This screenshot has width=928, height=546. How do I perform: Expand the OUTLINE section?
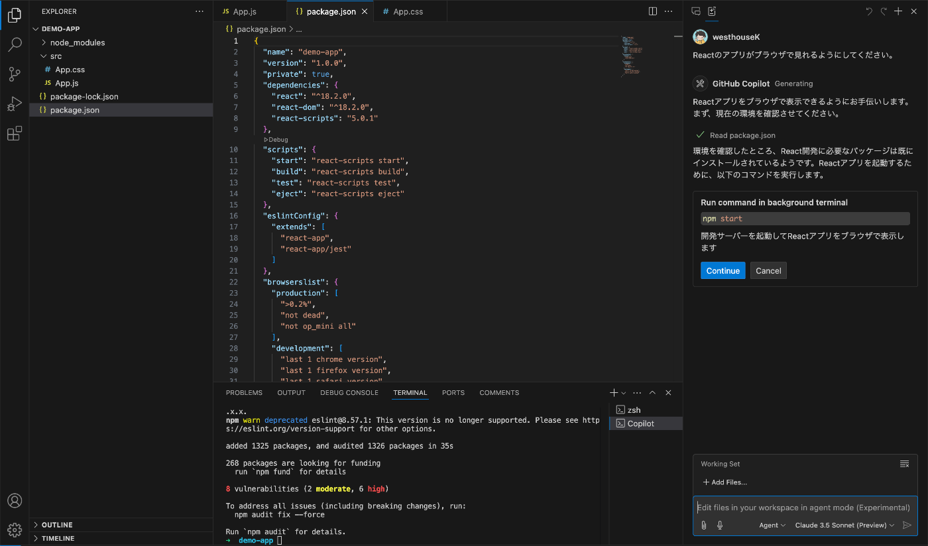click(x=121, y=525)
